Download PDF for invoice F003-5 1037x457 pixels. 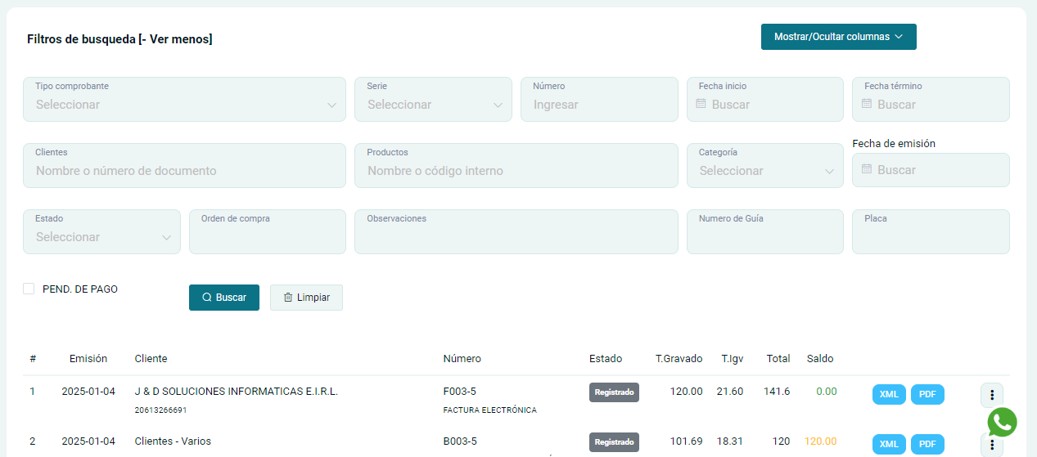[x=927, y=394]
